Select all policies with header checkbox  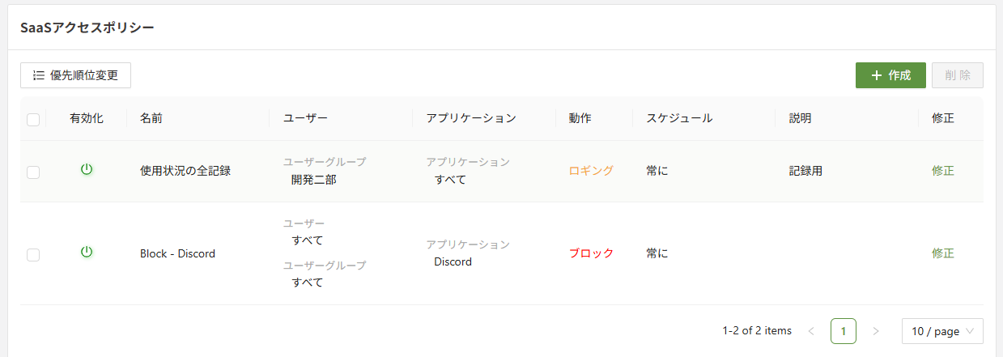(33, 120)
